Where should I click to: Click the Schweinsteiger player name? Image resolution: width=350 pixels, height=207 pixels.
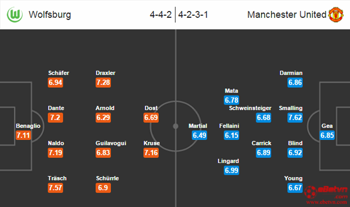[250, 108]
